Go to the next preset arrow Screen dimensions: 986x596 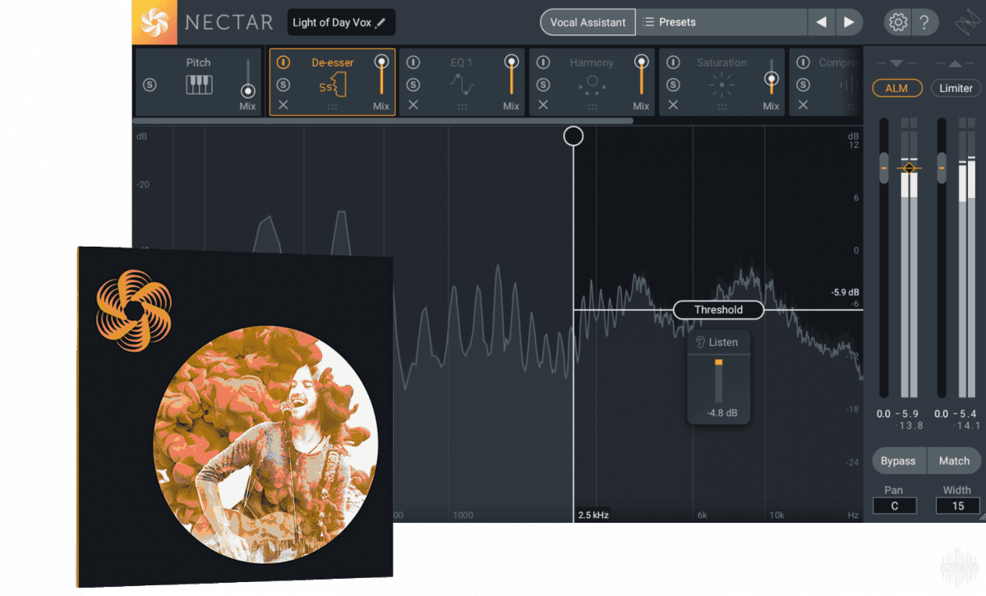pos(849,22)
